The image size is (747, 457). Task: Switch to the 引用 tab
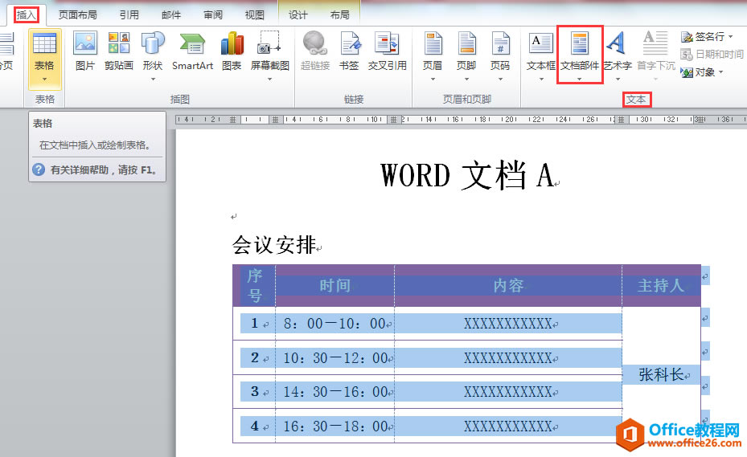click(x=129, y=15)
